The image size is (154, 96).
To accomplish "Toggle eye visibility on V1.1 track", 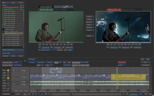I will click(x=23, y=77).
